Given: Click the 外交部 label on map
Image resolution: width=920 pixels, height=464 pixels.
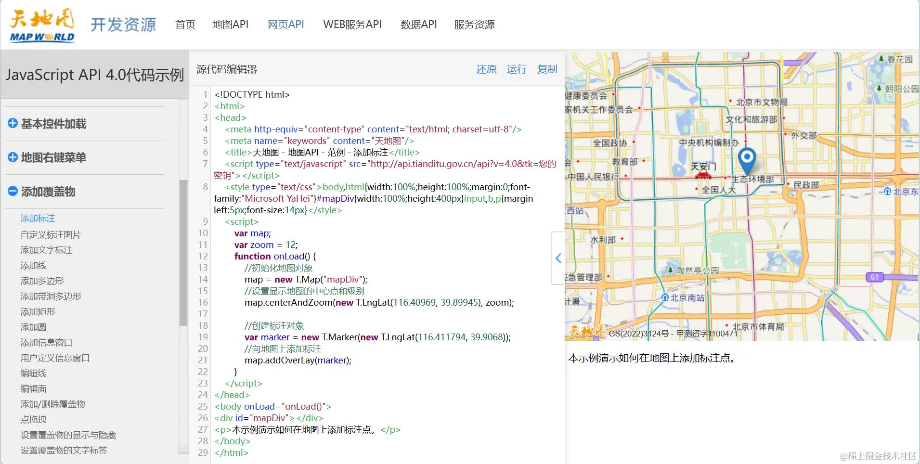Looking at the screenshot, I should pos(804,136).
